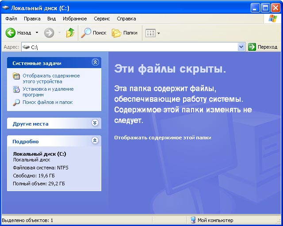The width and height of the screenshot is (283, 226).
Task: Click the Файловая система: NTFS text
Action: pos(41,168)
